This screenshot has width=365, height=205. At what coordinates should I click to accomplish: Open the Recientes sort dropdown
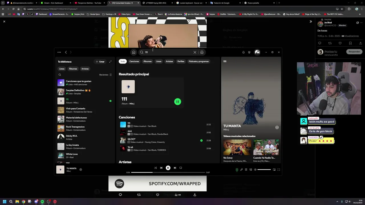point(106,75)
